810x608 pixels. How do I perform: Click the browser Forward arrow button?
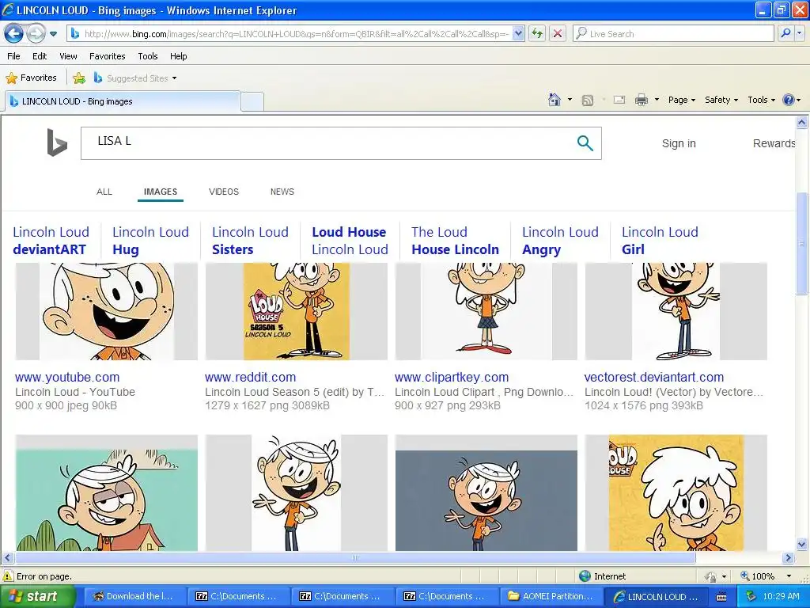coord(36,34)
